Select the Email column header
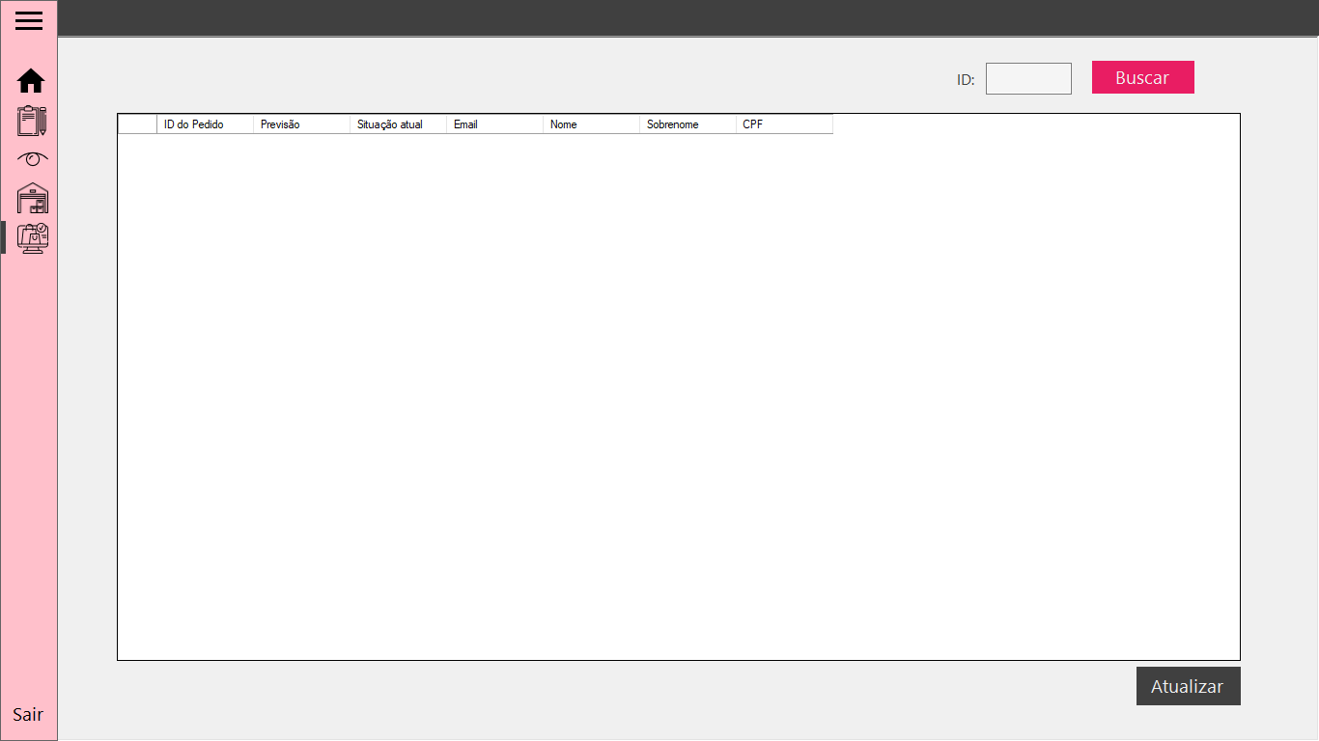This screenshot has height=741, width=1319. (x=493, y=123)
